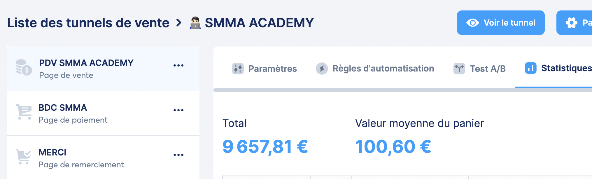
Task: Click the eye icon in Voir le tunnel
Action: click(x=472, y=23)
